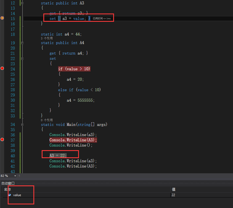
Task: Select the "value" variable row in Autos window
Action: (17, 195)
